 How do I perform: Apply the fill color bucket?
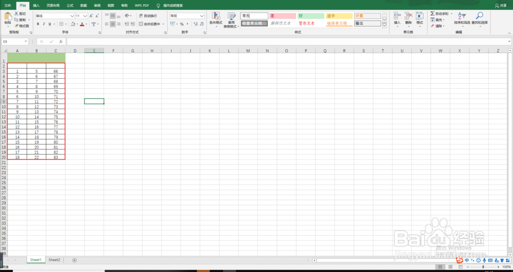pyautogui.click(x=73, y=24)
